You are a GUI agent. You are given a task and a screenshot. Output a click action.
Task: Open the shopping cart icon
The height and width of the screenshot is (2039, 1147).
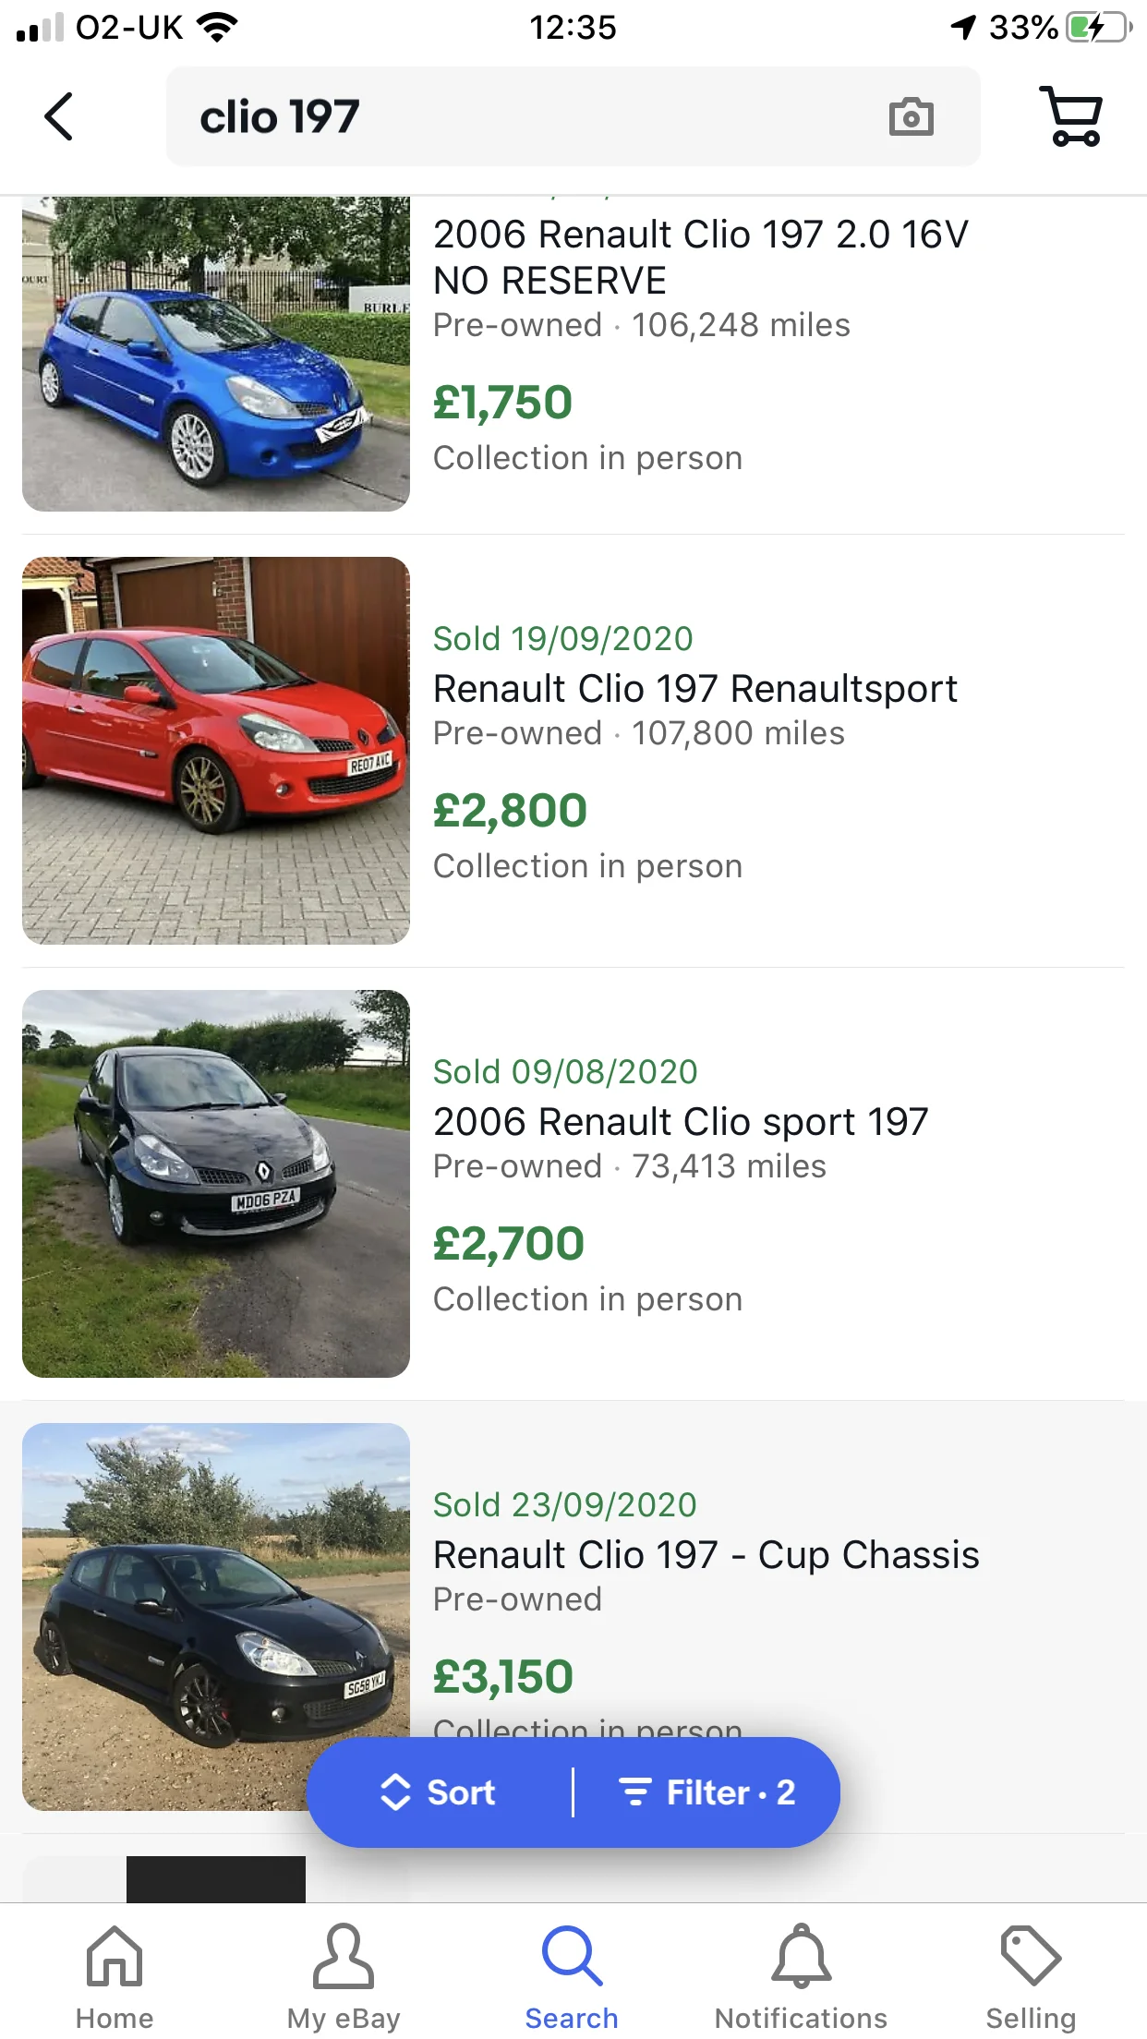point(1071,116)
